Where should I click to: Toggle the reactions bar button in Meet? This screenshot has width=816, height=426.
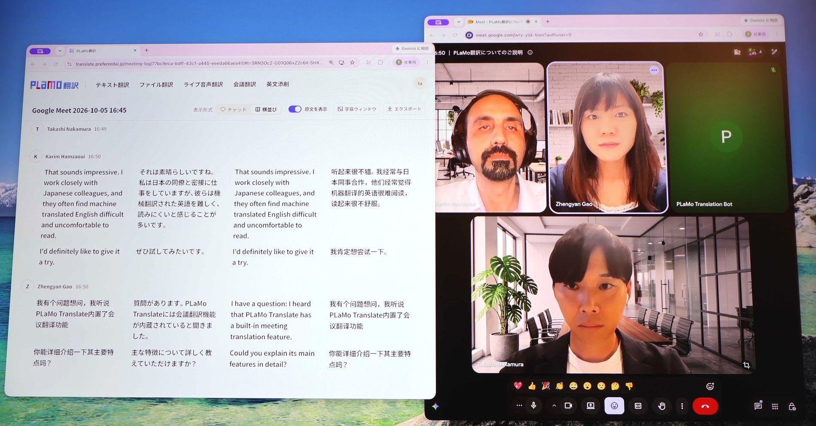point(614,405)
